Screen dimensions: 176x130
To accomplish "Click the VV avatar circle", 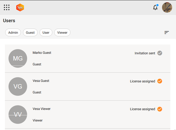I will [18, 115].
